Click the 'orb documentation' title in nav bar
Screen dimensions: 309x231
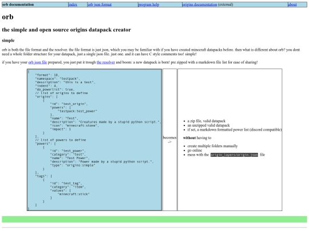[18, 5]
